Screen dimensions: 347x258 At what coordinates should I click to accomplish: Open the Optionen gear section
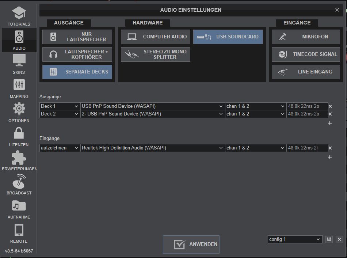19,113
